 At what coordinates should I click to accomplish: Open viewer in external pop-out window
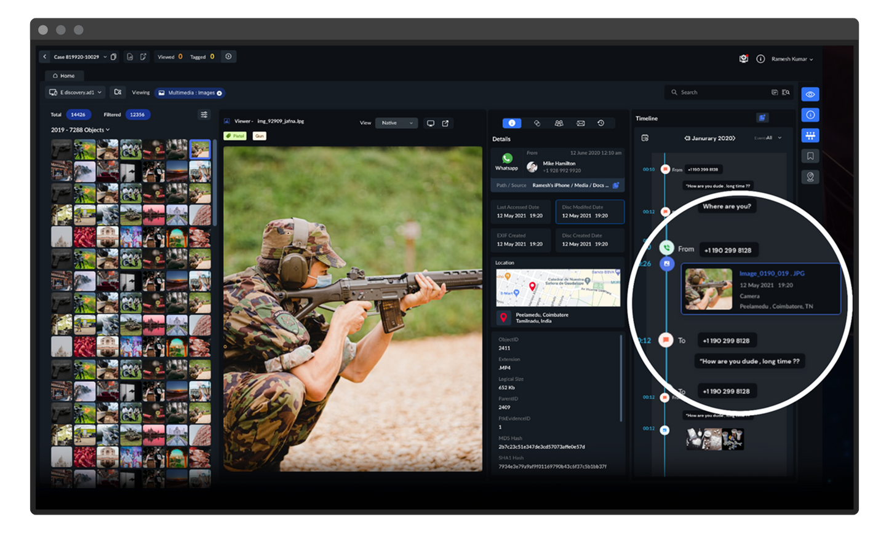[445, 123]
